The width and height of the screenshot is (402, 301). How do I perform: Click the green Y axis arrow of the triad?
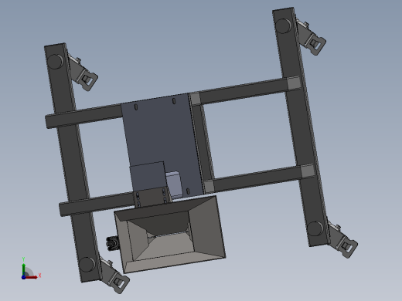pyautogui.click(x=24, y=269)
